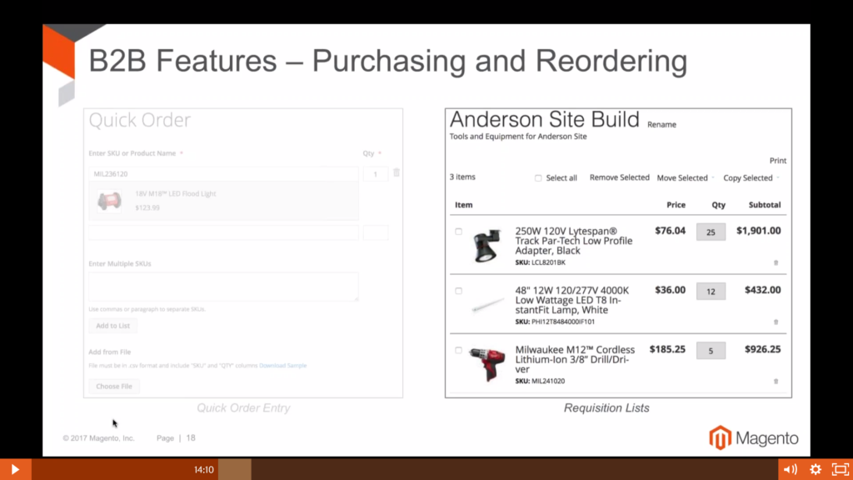Remove the Lytespan Track Adapter using its trash icon
The height and width of the screenshot is (480, 853).
pyautogui.click(x=775, y=262)
